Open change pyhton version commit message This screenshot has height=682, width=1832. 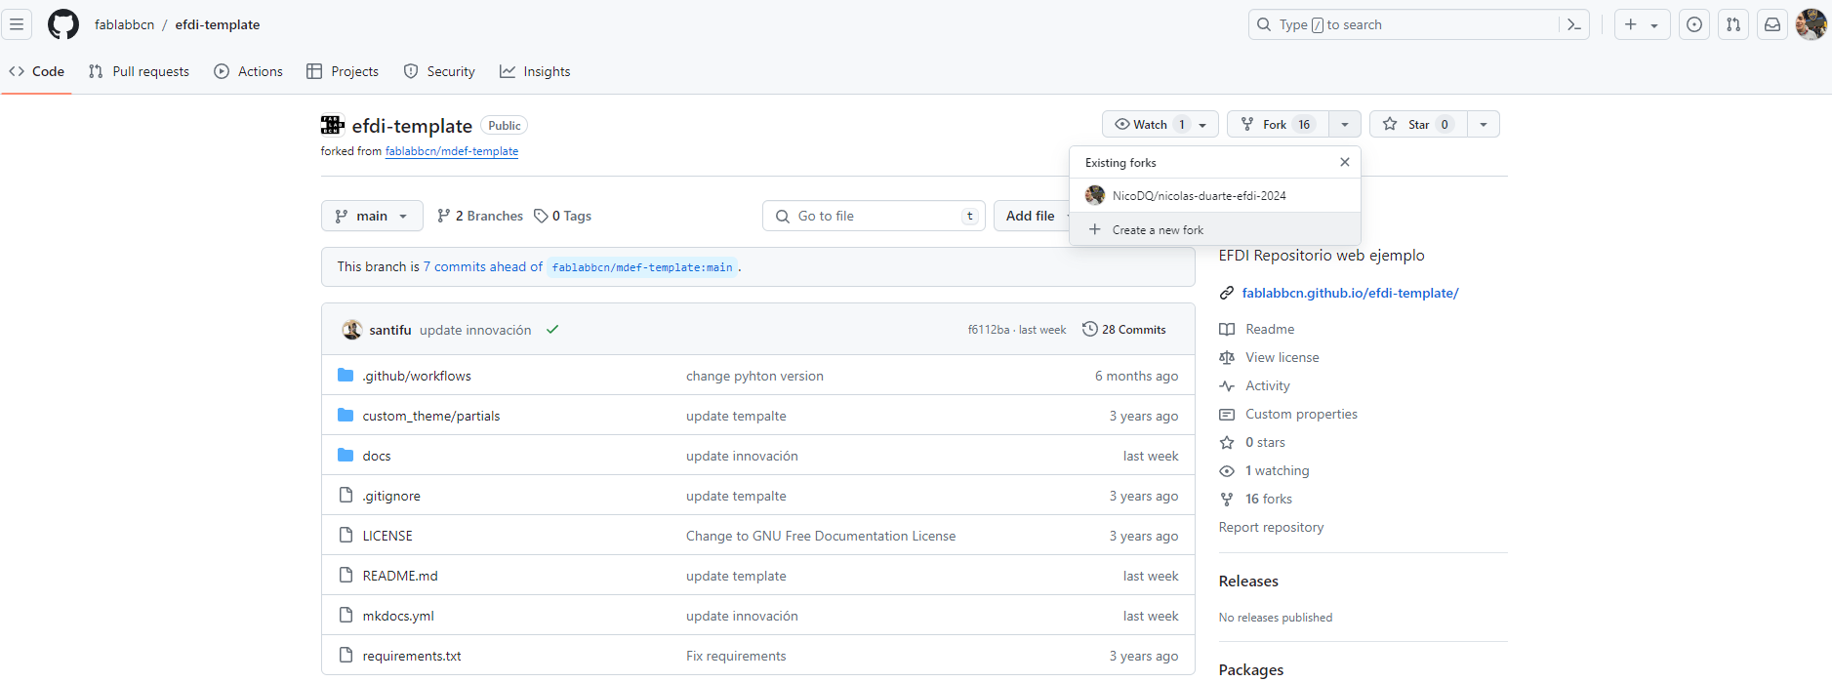click(x=754, y=376)
